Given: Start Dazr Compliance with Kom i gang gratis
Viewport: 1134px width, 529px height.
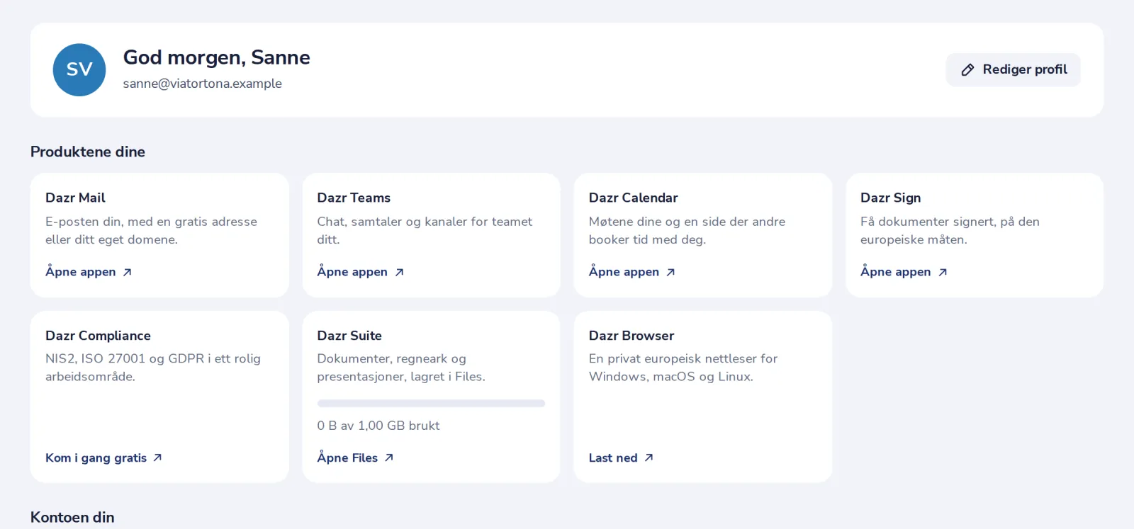Looking at the screenshot, I should click(x=104, y=457).
